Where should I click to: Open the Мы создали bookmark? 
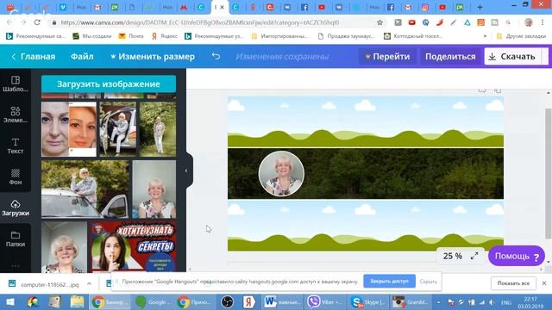pos(92,36)
